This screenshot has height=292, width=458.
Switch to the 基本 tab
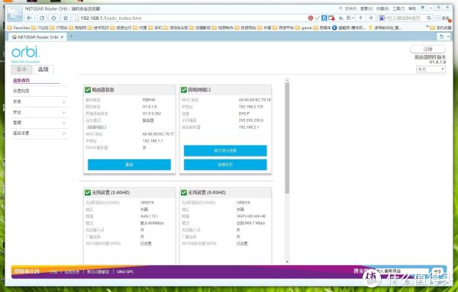(x=21, y=69)
